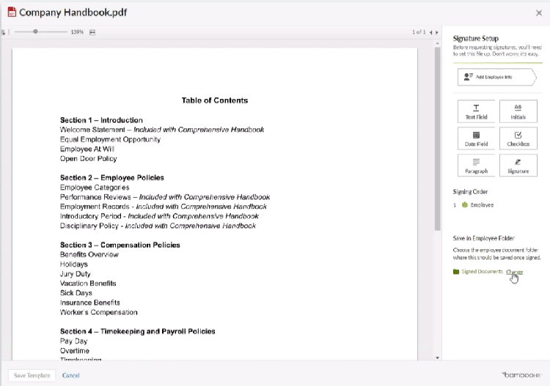The image size is (550, 386).
Task: Click 'Benefits Overview' line
Action: point(89,254)
